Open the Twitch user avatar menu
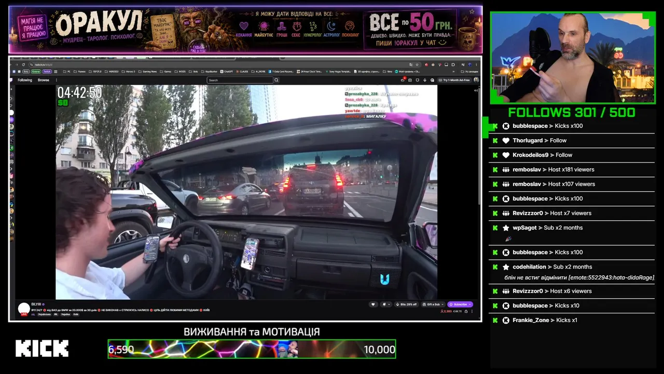 tap(476, 80)
